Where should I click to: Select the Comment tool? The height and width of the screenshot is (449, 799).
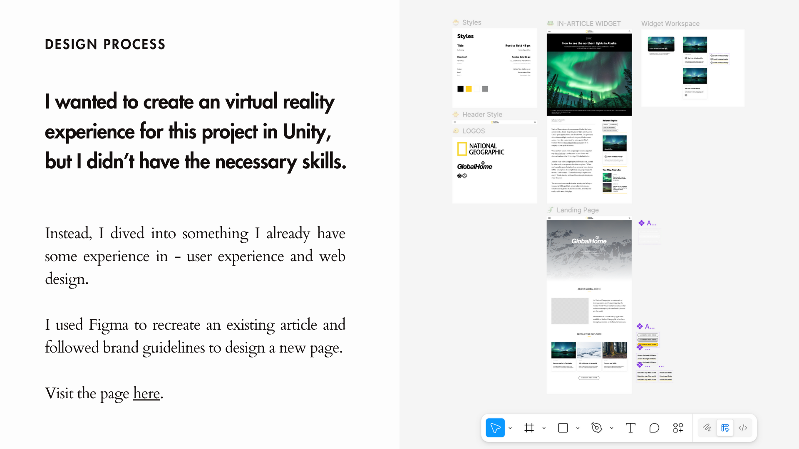654,428
